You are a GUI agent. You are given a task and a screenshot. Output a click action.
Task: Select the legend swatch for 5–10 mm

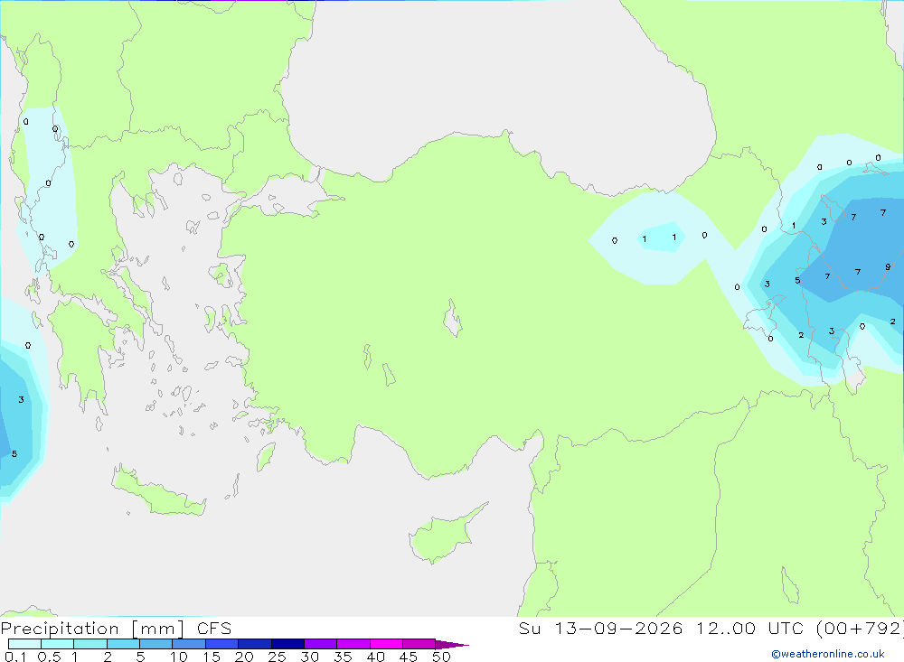click(x=156, y=644)
